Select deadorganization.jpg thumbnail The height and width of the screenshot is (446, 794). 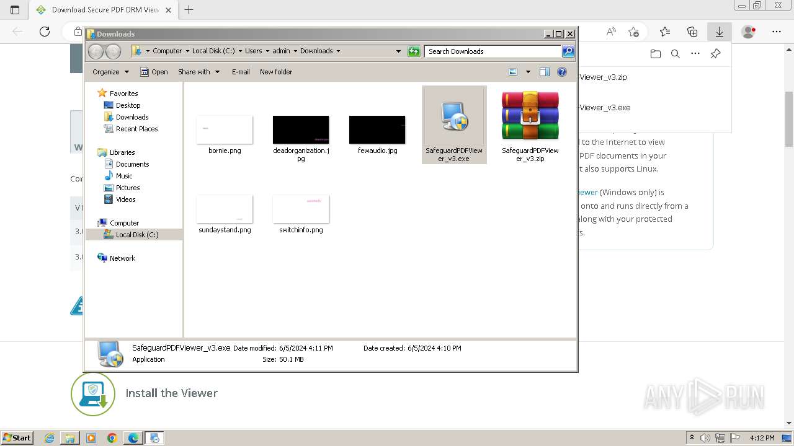click(301, 129)
